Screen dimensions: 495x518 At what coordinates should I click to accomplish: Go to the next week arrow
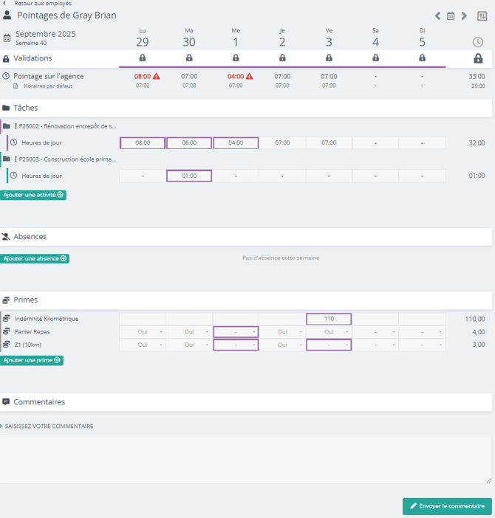coord(464,15)
